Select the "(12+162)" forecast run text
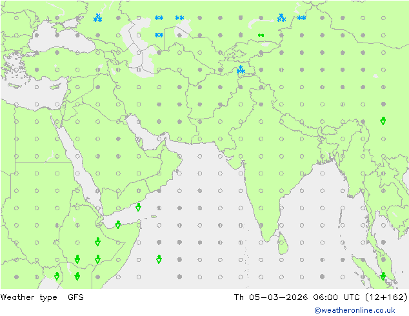409x316 pixels. tap(386, 297)
